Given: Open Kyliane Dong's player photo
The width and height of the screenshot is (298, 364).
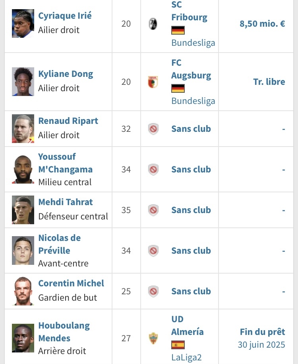Looking at the screenshot, I should coord(23,82).
